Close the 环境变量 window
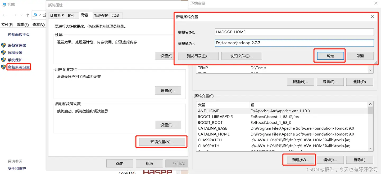 (x=376, y=3)
